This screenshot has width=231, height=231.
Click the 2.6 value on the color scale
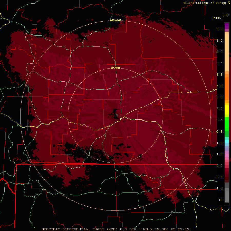coord(219,132)
